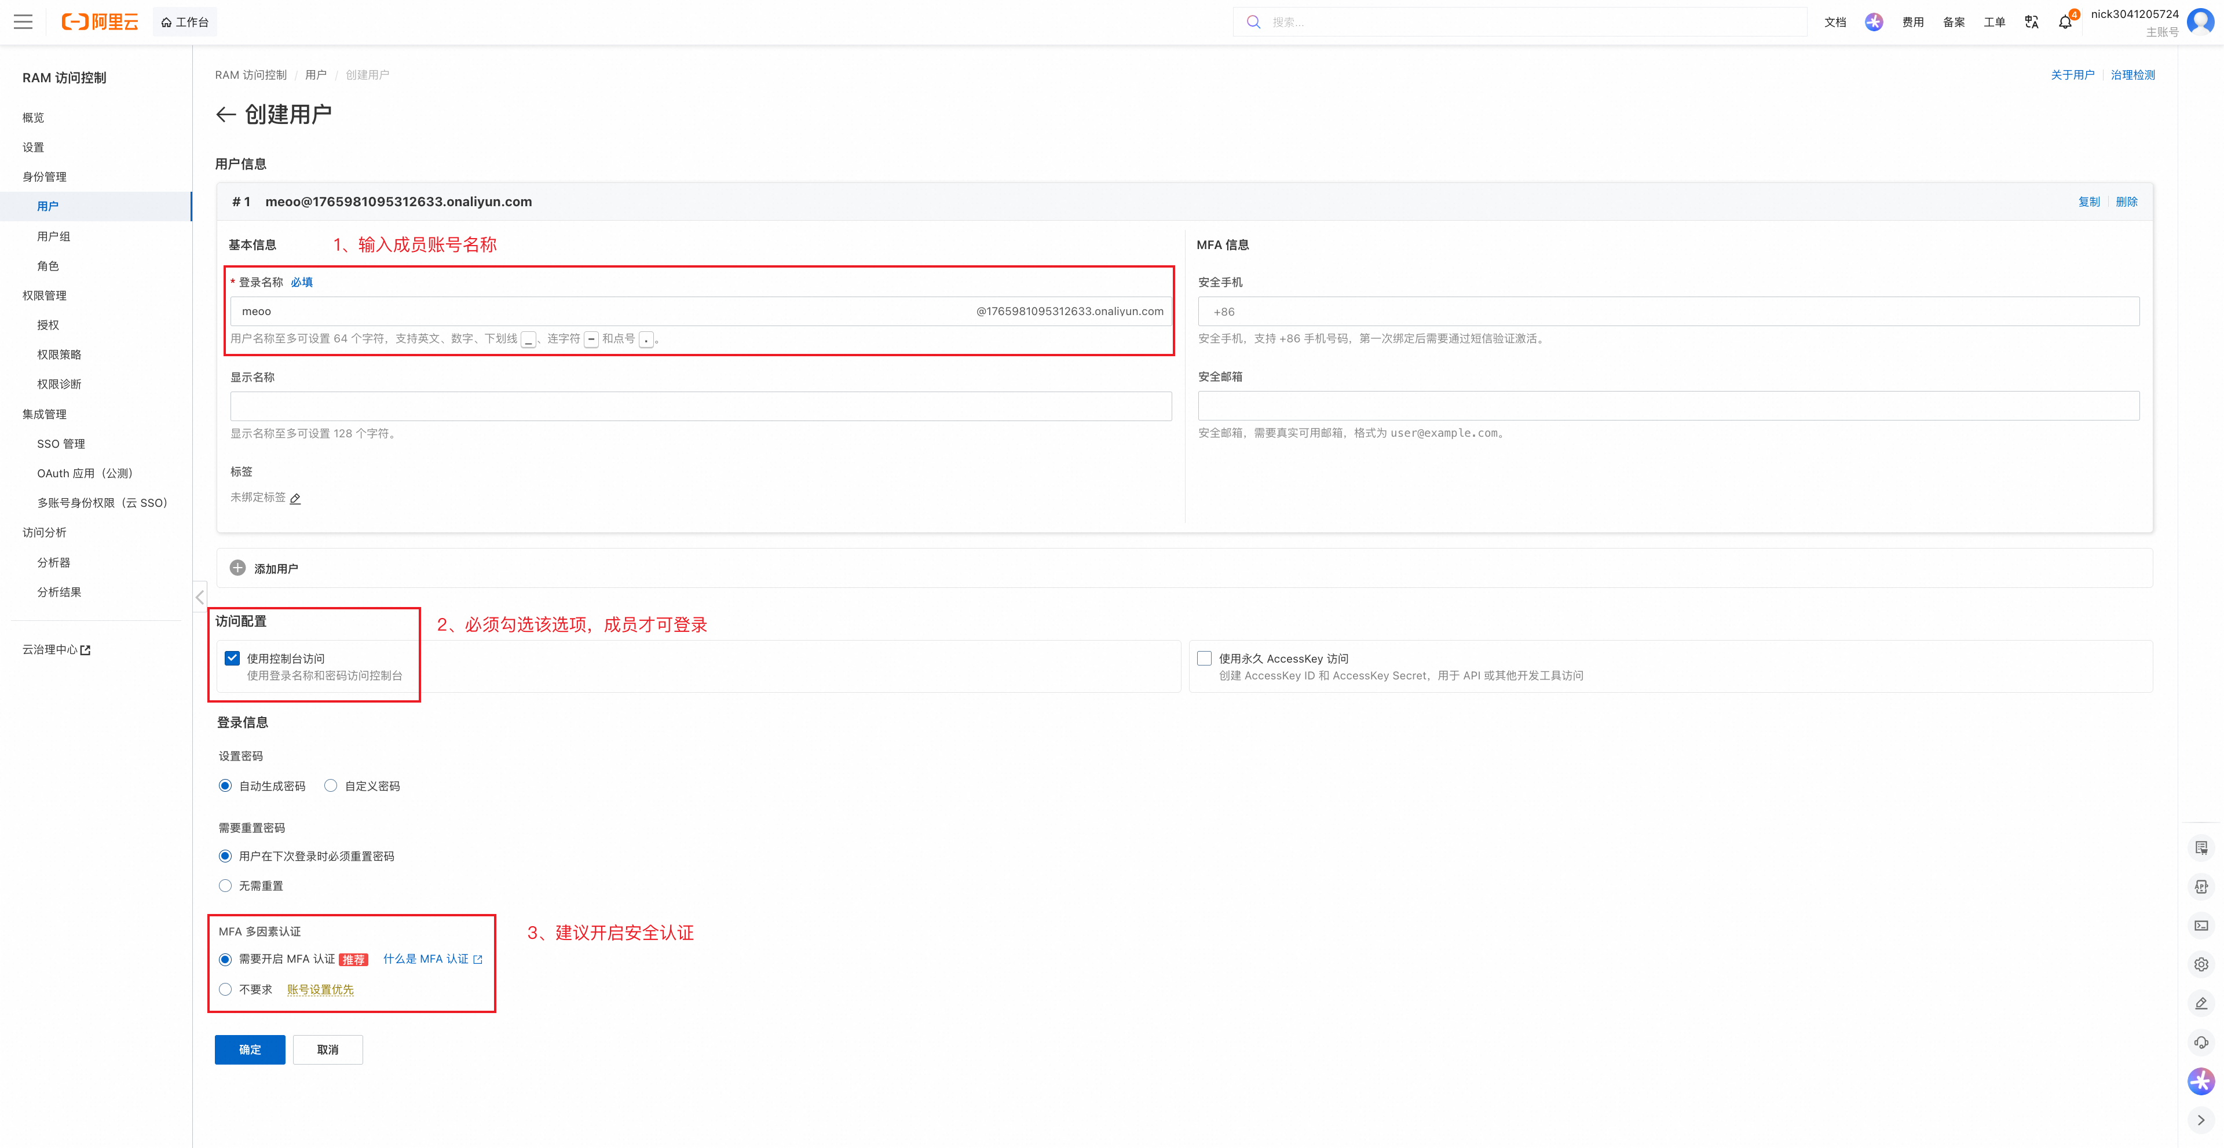
Task: Click 删除 on user #1 card
Action: pyautogui.click(x=2127, y=201)
